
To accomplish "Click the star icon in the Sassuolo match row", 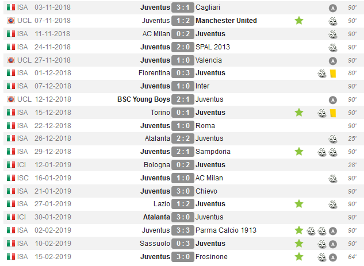I will click(299, 244).
